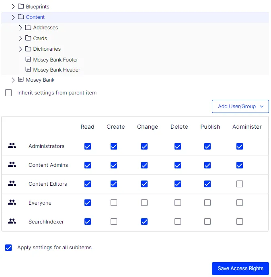Screen dimensions: 271x277
Task: Enable Create for SearchIndexer
Action: click(x=114, y=222)
